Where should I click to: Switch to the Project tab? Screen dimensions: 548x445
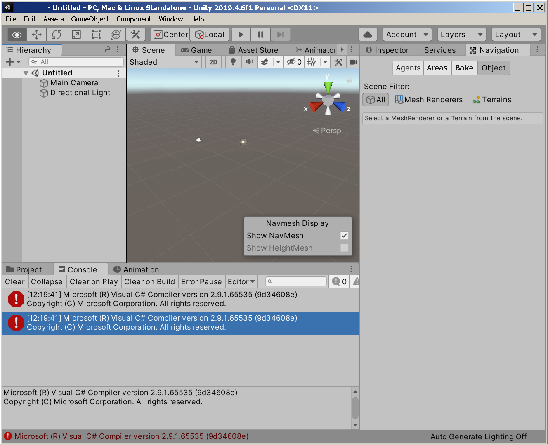tap(24, 269)
